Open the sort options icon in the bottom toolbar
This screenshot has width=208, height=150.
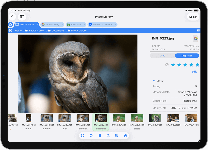117,135
